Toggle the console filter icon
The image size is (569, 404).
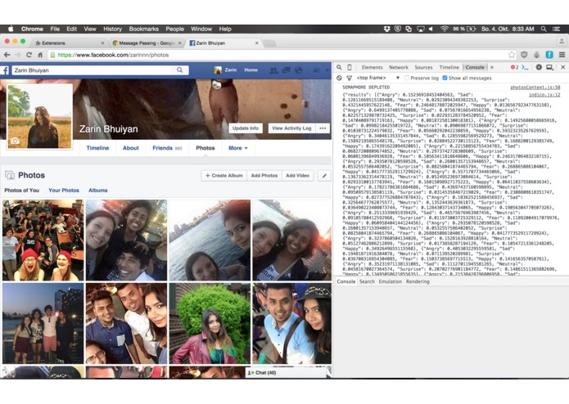pos(349,78)
